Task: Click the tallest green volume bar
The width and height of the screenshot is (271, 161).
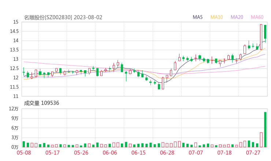Action: click(265, 130)
